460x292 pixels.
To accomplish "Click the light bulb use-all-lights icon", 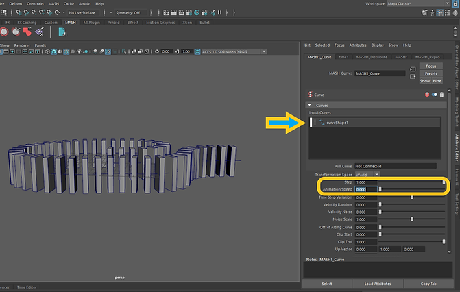I will click(x=79, y=51).
